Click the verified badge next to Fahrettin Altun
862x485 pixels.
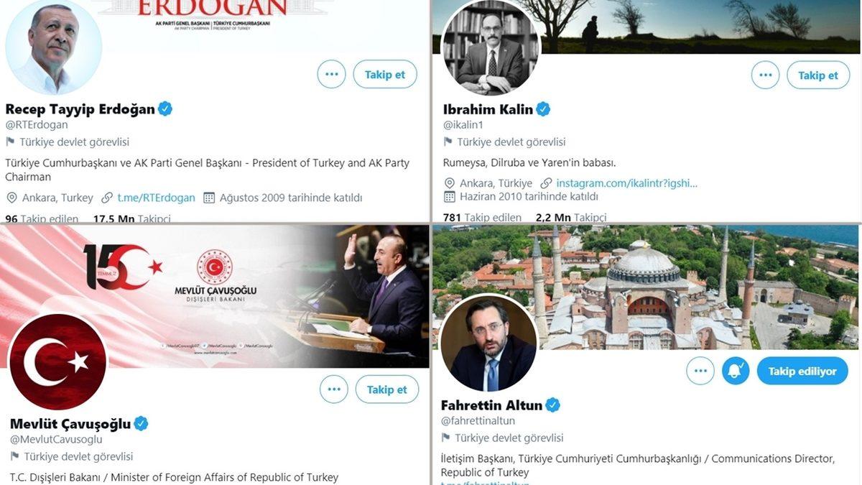coord(552,405)
